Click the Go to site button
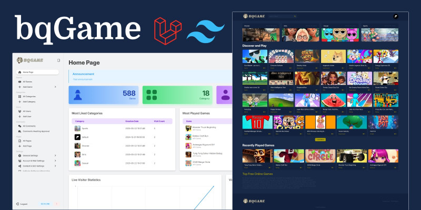The height and width of the screenshot is (210, 421). [45, 204]
